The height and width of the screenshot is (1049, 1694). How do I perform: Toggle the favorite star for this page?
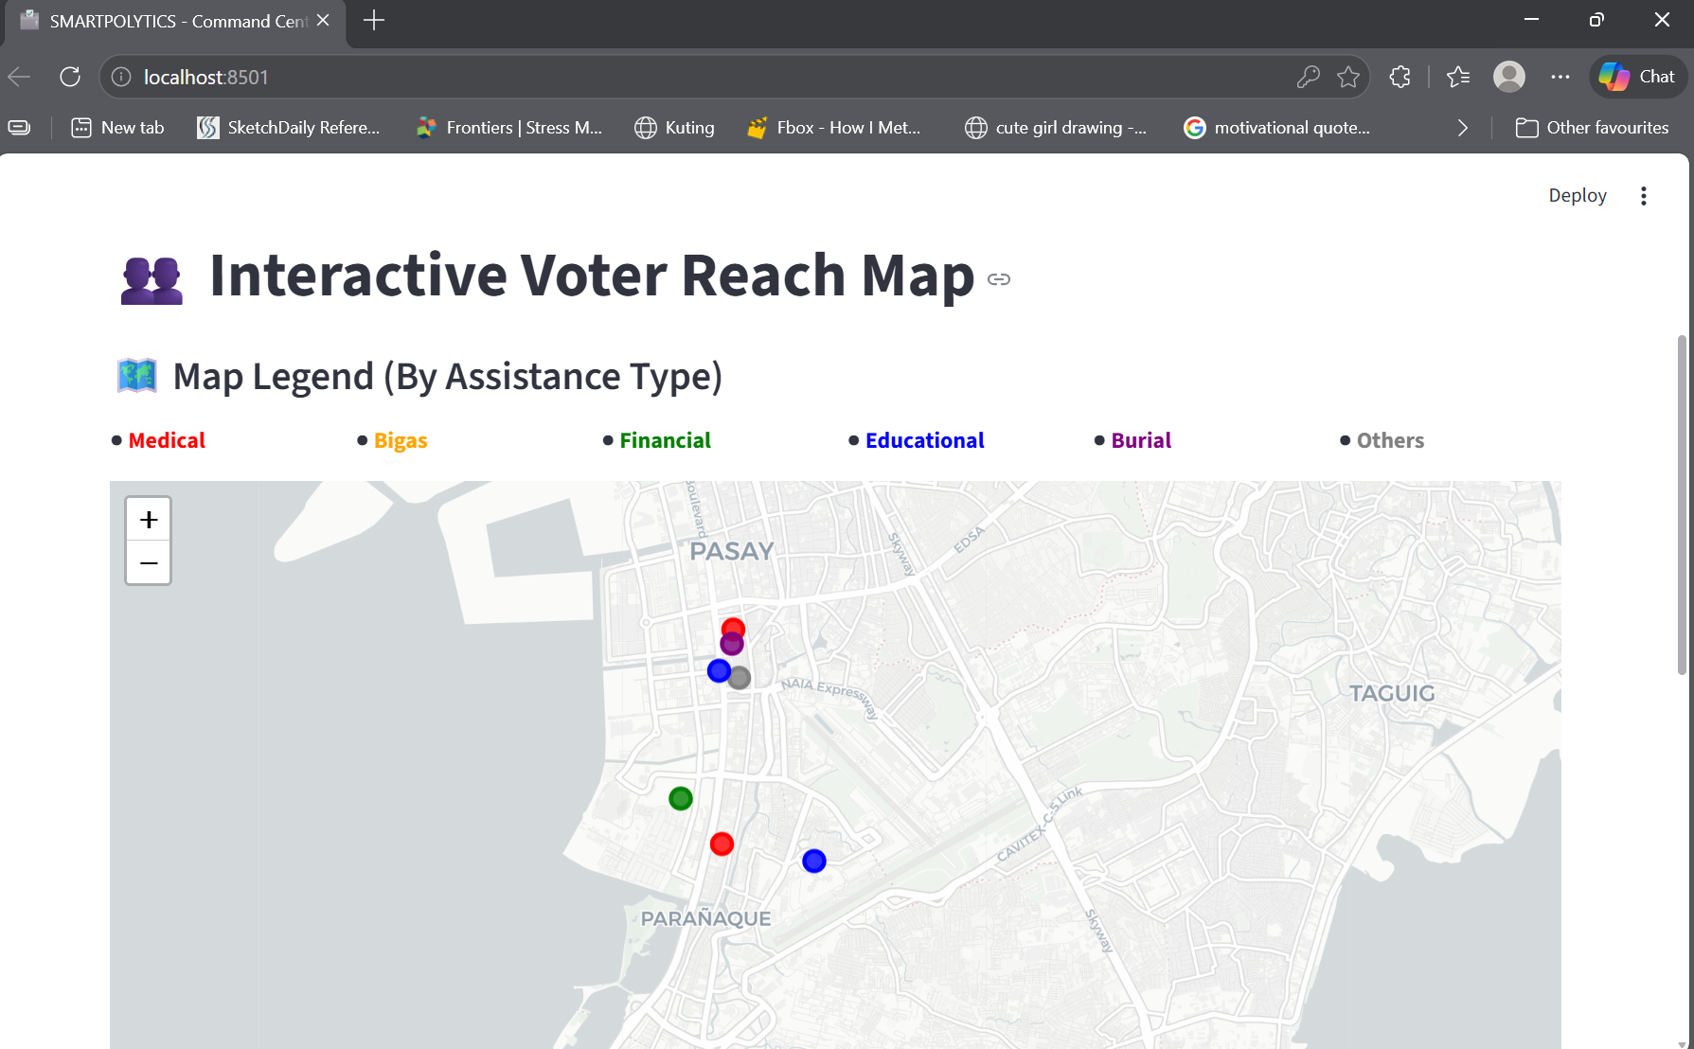click(x=1348, y=77)
